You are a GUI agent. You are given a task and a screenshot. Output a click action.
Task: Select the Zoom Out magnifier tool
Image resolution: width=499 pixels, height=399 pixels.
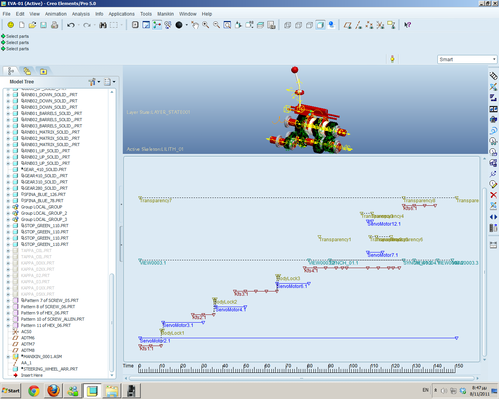(216, 25)
